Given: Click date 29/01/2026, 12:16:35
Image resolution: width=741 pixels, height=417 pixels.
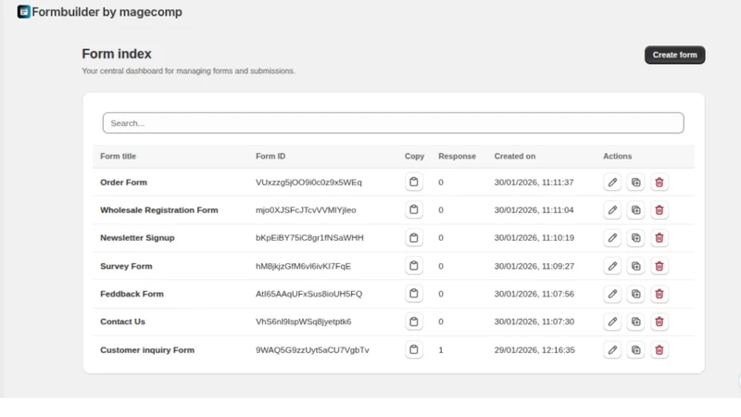Looking at the screenshot, I should 534,350.
